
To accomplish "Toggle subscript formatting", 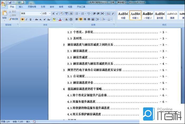I will click(x=41, y=19).
